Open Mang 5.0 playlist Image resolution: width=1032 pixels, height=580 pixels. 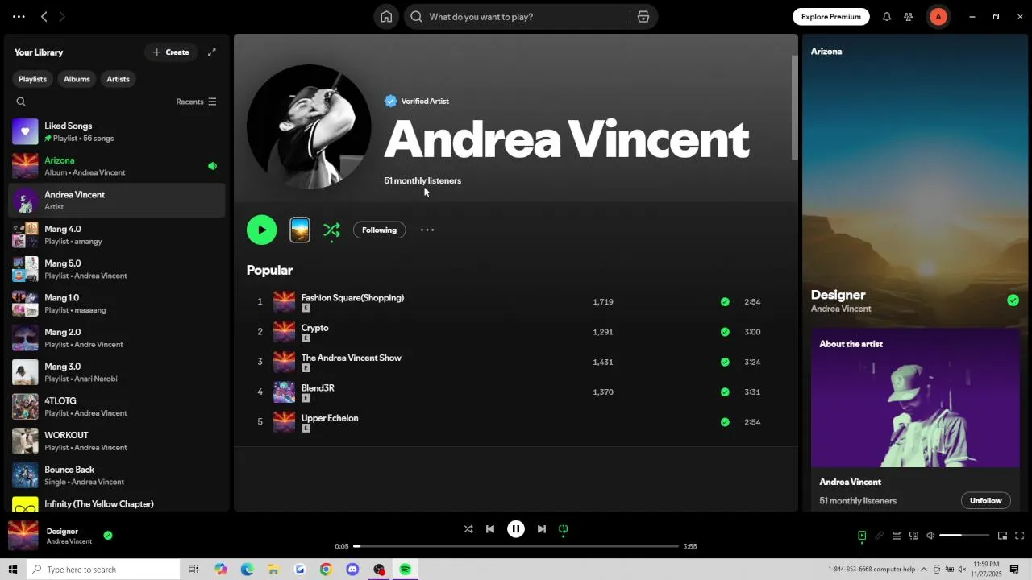coord(117,269)
